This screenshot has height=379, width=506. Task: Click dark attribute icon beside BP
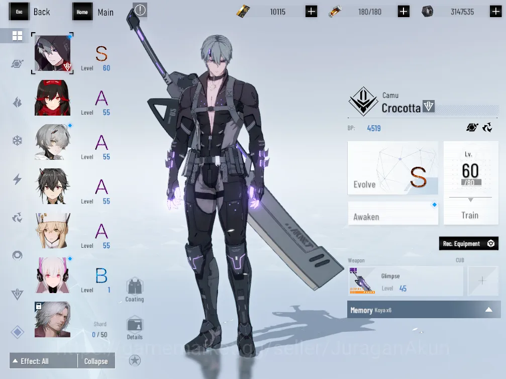[x=487, y=128]
